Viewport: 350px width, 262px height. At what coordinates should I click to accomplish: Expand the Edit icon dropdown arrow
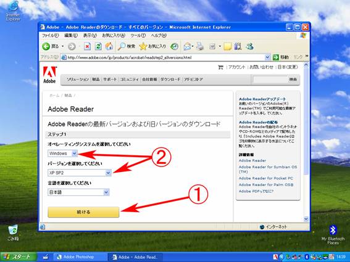[x=220, y=46]
